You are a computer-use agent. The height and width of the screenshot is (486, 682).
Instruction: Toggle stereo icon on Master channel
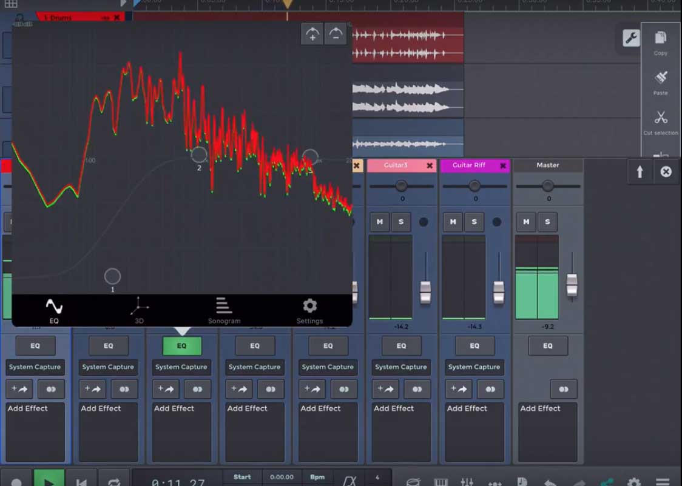[564, 389]
